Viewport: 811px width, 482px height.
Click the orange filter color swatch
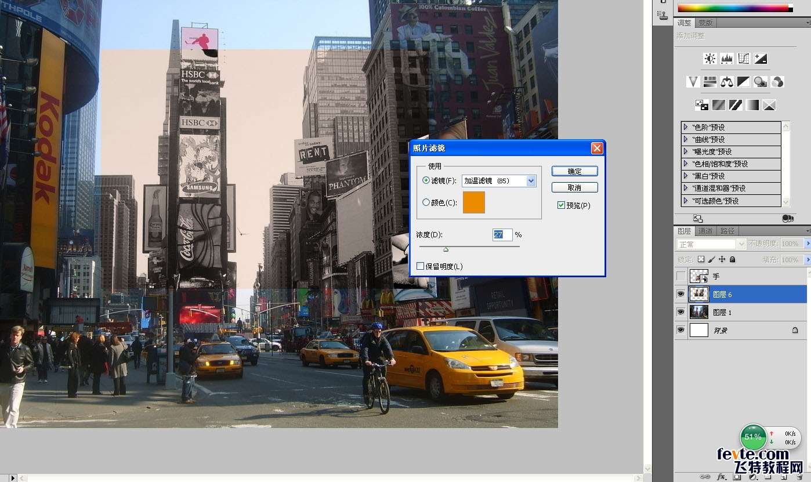point(473,202)
